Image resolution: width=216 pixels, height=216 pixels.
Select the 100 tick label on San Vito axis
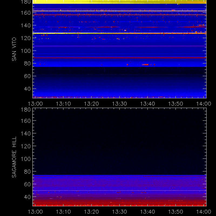[26, 51]
